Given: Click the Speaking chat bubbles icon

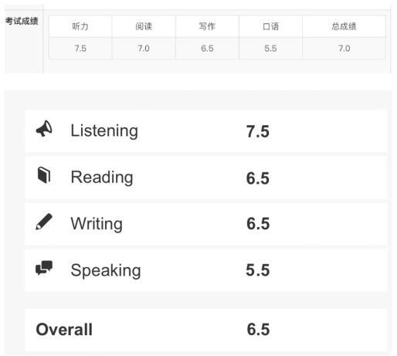Looking at the screenshot, I should pos(44,268).
